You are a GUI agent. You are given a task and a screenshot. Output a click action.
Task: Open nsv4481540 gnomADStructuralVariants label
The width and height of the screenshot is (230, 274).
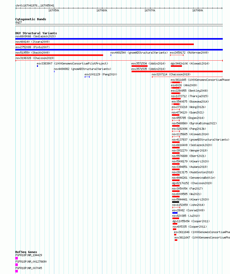(139, 53)
